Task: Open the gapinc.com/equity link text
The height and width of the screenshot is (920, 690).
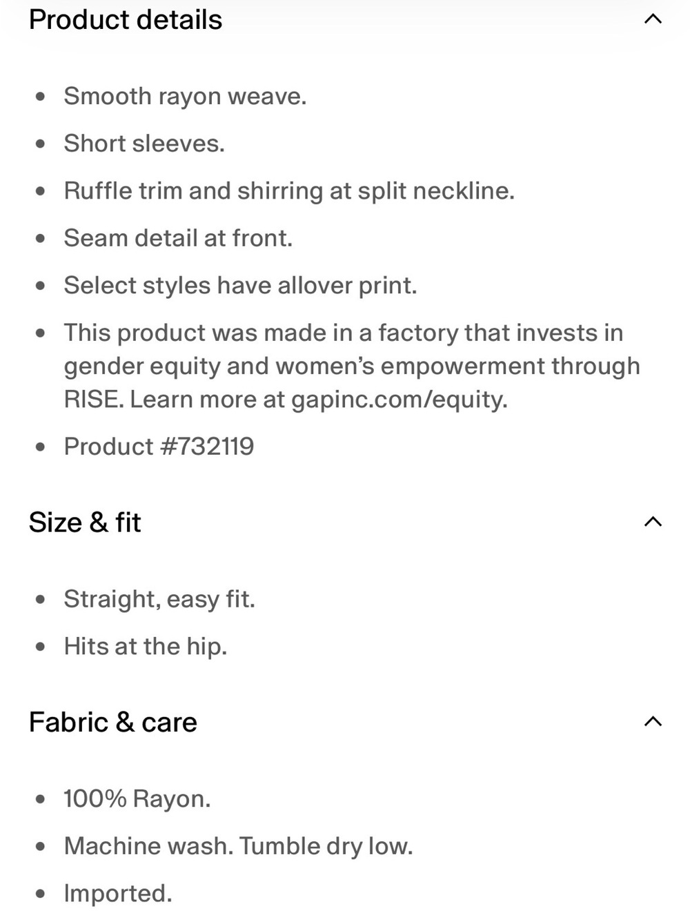Action: point(400,400)
